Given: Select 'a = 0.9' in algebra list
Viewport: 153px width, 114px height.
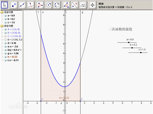Looking at the screenshot, I should point(11,16).
